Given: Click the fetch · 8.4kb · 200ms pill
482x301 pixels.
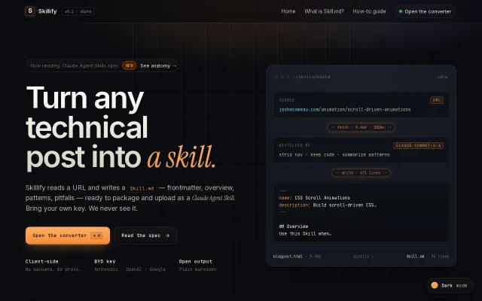Looking at the screenshot, I should 361,127.
